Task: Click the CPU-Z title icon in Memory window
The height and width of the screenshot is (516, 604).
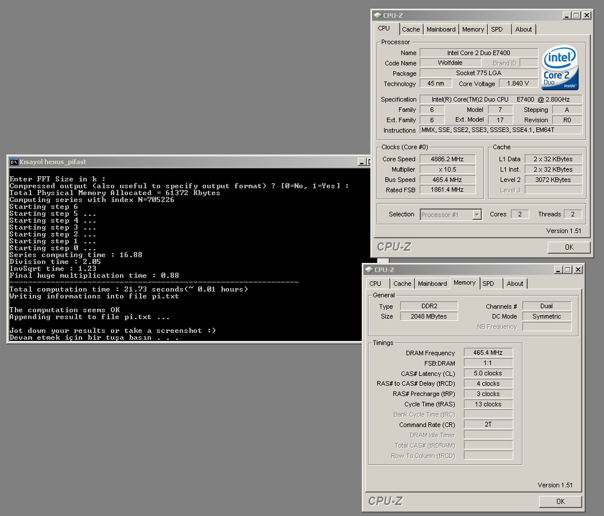Action: pyautogui.click(x=369, y=270)
